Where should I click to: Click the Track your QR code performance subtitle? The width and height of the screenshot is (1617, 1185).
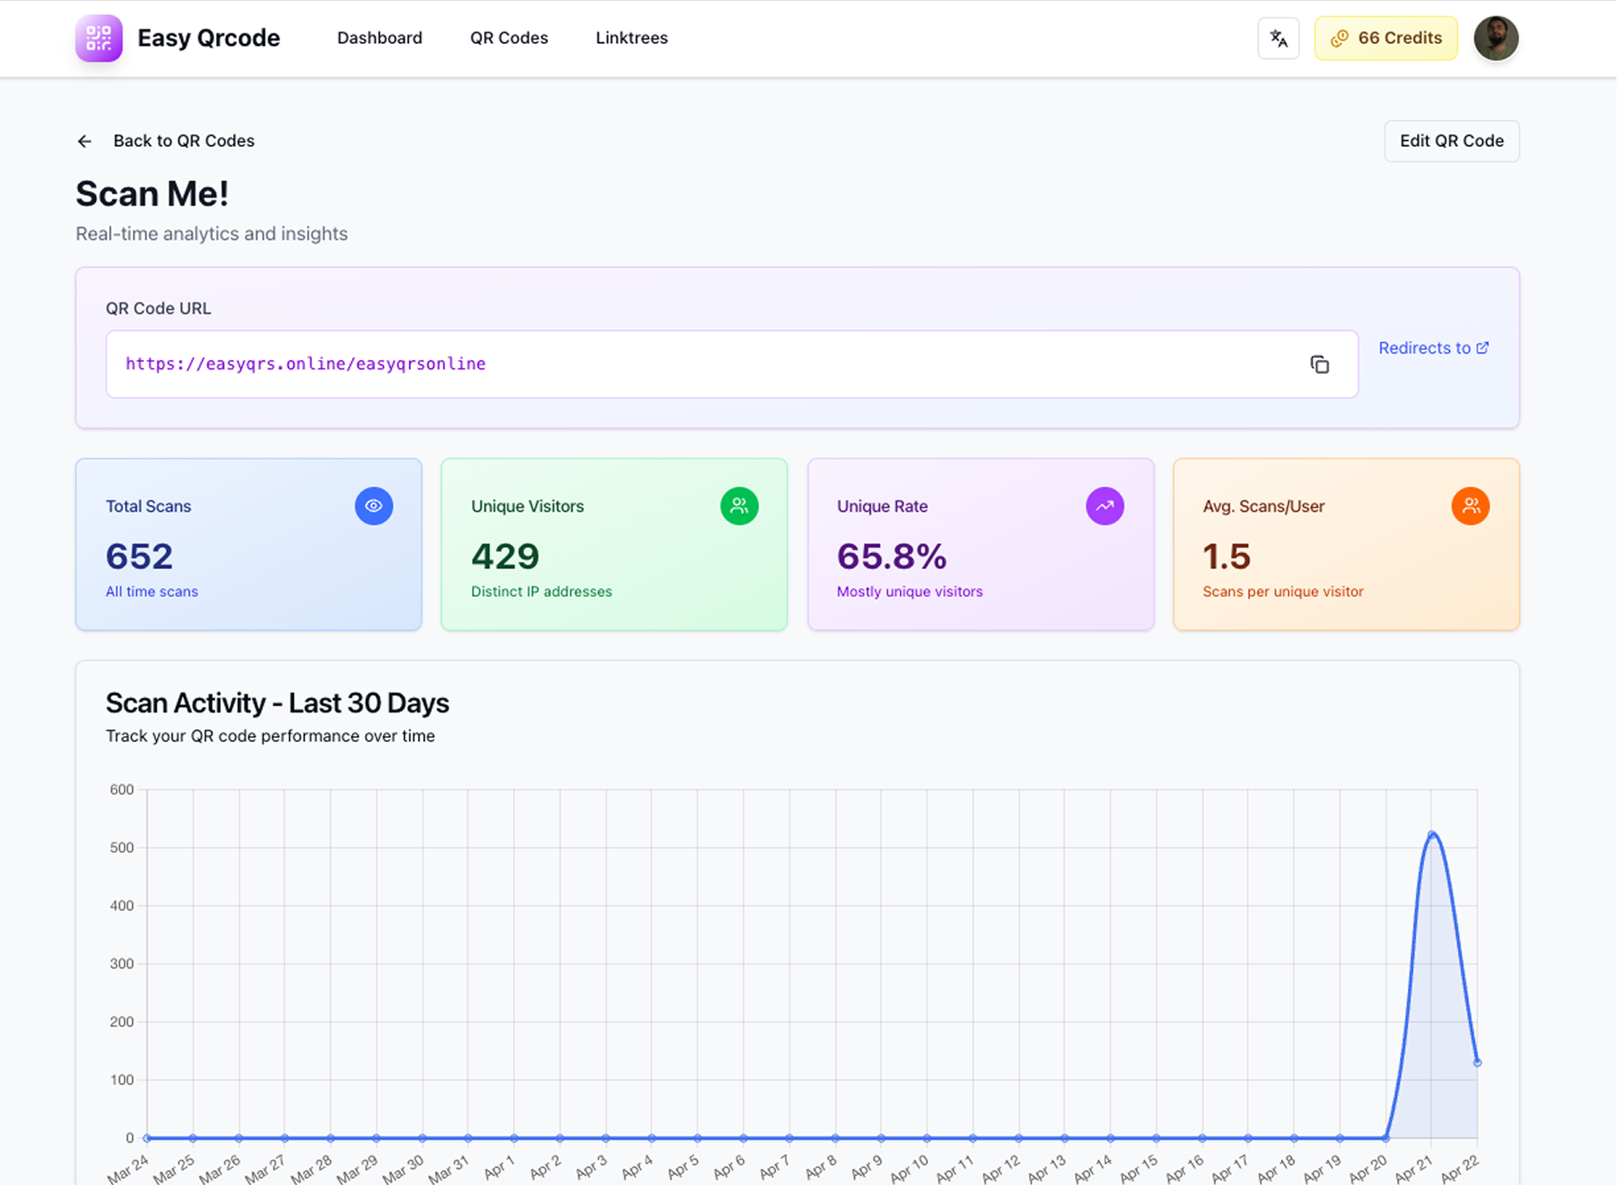(x=270, y=735)
